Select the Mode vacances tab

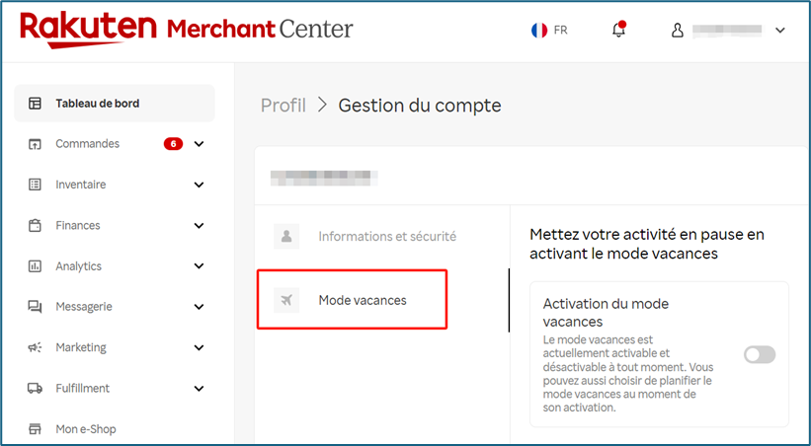click(x=362, y=300)
